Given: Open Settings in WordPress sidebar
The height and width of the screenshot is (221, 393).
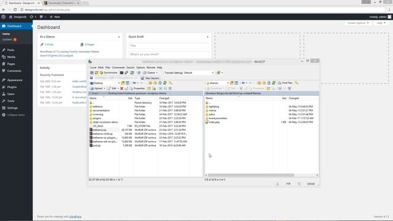Looking at the screenshot, I should (x=12, y=108).
